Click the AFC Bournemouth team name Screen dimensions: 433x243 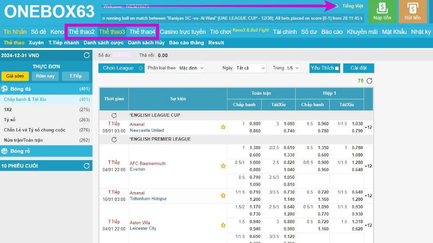[x=148, y=163]
